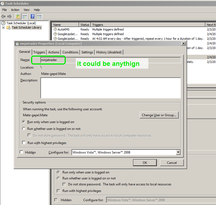Click the Task Scheduler (Local) clock icon
Screen dimensions: 216x205
(x=3, y=23)
